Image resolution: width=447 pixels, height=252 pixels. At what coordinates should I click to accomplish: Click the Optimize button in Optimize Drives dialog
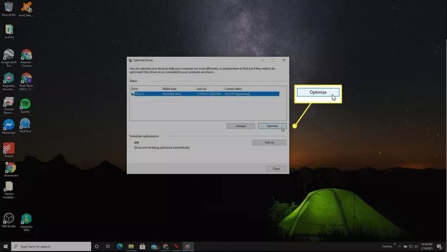pyautogui.click(x=272, y=126)
